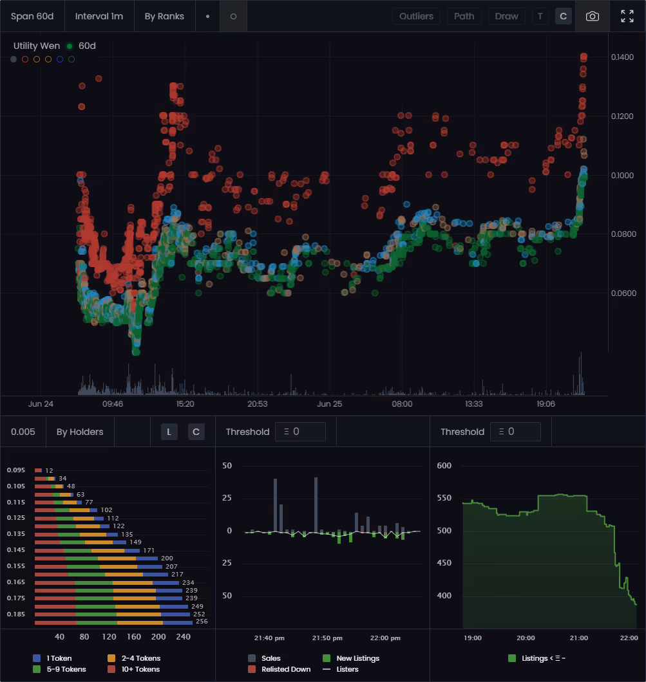
Task: Select the hollow circle marker option
Action: [x=233, y=16]
